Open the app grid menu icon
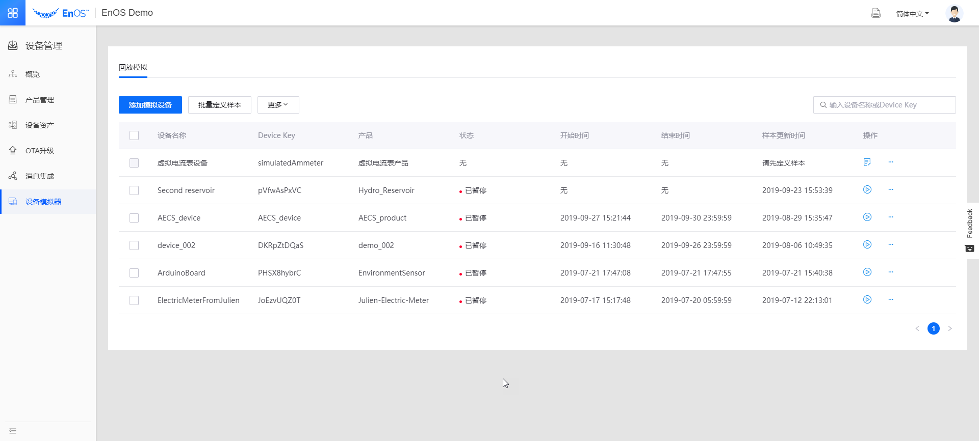This screenshot has width=979, height=441. tap(13, 13)
